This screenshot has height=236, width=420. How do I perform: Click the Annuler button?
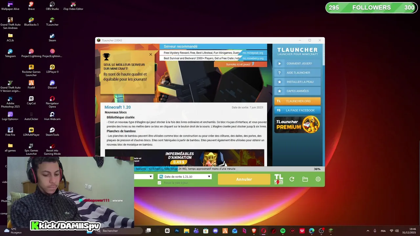(244, 179)
